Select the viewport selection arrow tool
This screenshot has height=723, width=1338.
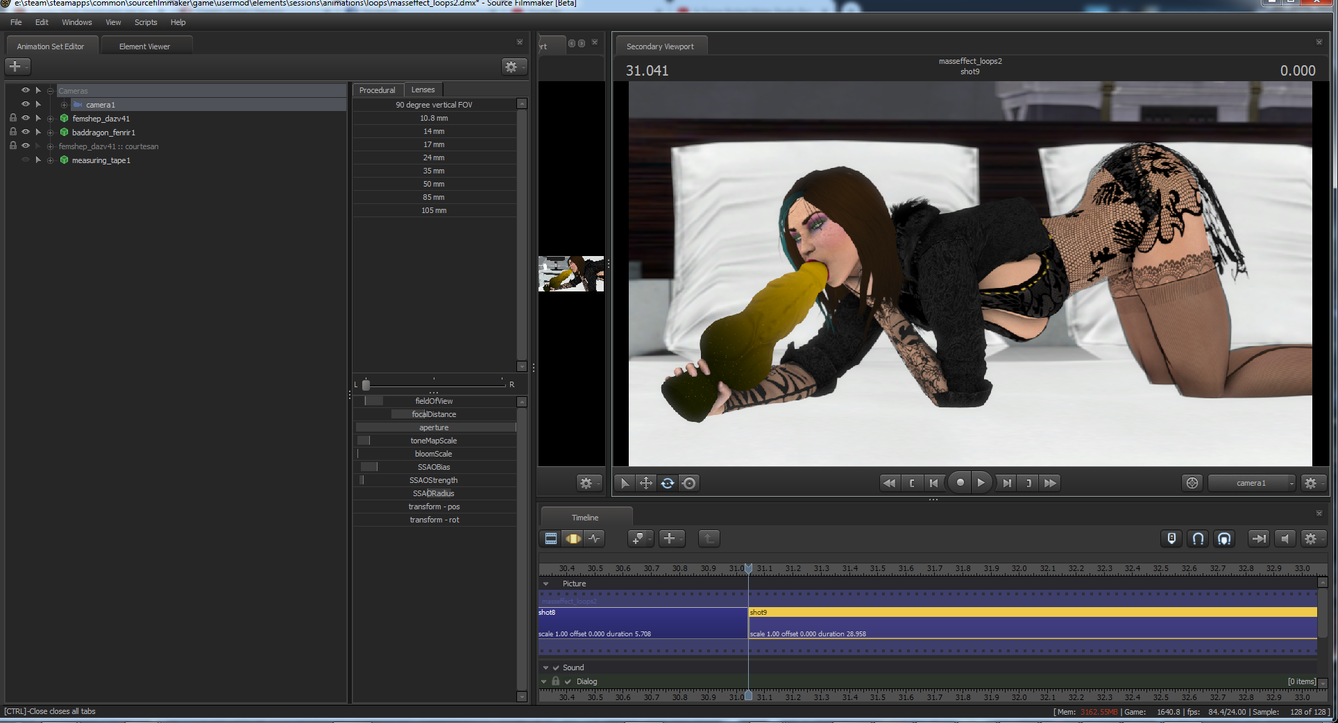(x=625, y=483)
